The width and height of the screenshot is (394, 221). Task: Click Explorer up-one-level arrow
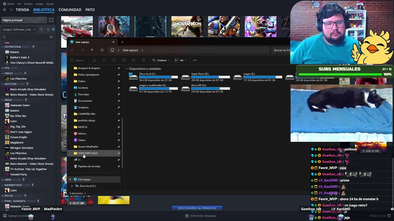pos(92,50)
